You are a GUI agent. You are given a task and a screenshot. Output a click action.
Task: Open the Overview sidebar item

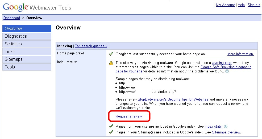pyautogui.click(x=27, y=28)
